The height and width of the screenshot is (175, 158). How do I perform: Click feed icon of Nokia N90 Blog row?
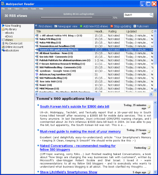click(x=37, y=42)
